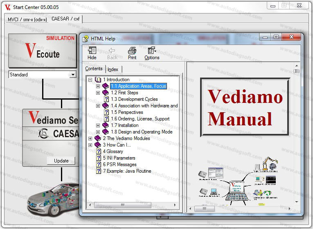Click the Print toolbar icon
The image size is (313, 229).
click(x=132, y=50)
